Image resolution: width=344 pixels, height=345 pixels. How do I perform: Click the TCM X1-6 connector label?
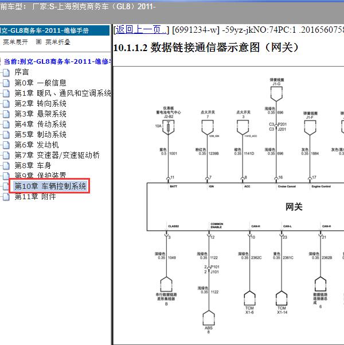click(x=249, y=310)
